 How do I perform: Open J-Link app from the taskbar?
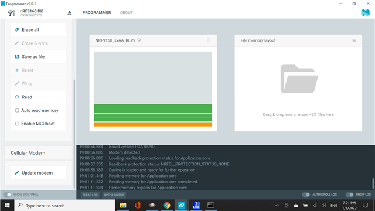[x=196, y=205]
